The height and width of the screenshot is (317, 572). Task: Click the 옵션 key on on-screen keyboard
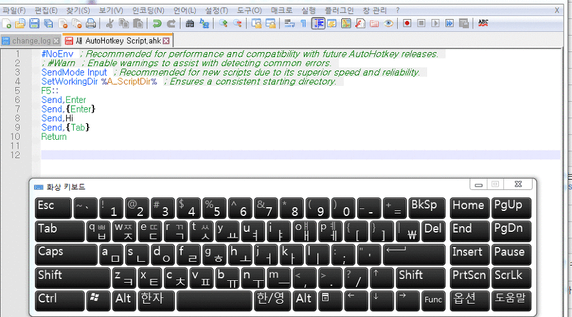click(470, 301)
